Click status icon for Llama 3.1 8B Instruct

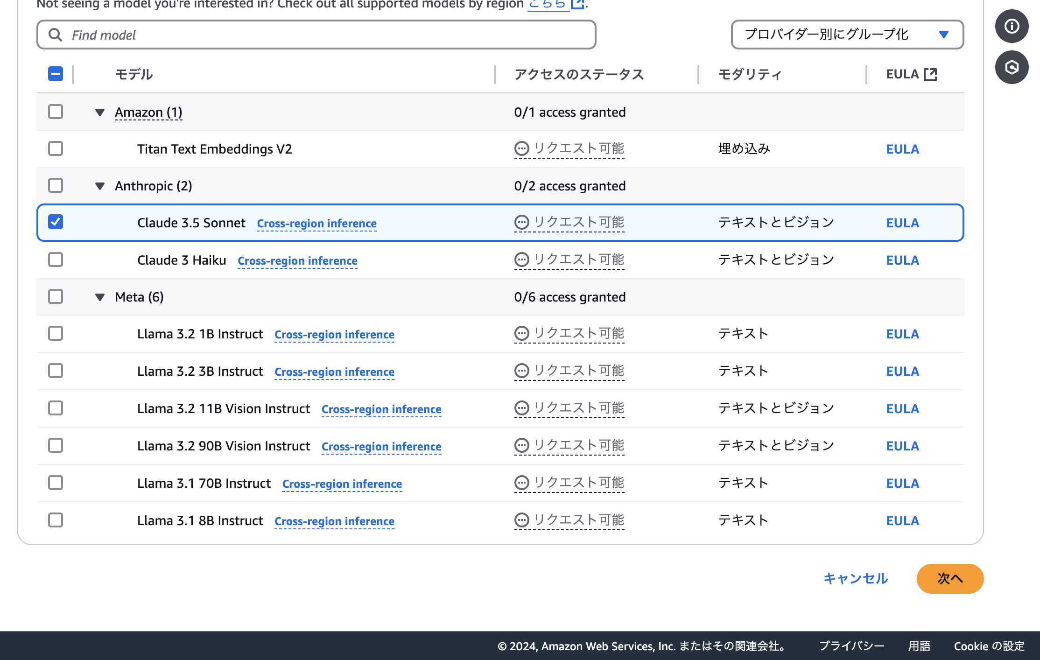click(x=521, y=520)
